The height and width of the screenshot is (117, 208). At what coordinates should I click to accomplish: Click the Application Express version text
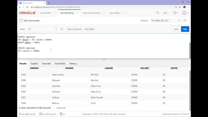click(175, 114)
